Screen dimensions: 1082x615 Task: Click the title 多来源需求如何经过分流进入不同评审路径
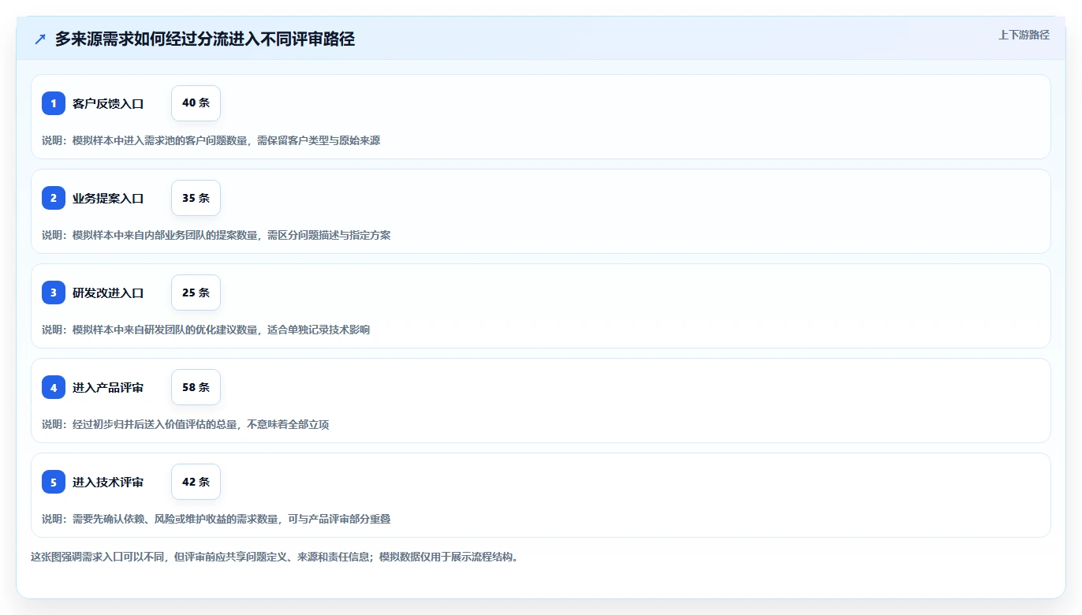coord(205,39)
